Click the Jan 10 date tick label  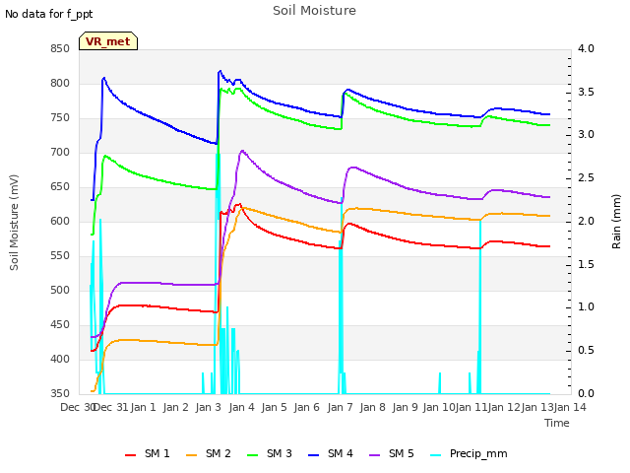coord(439,407)
